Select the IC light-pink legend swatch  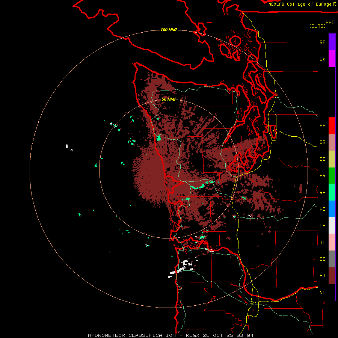coord(332,242)
